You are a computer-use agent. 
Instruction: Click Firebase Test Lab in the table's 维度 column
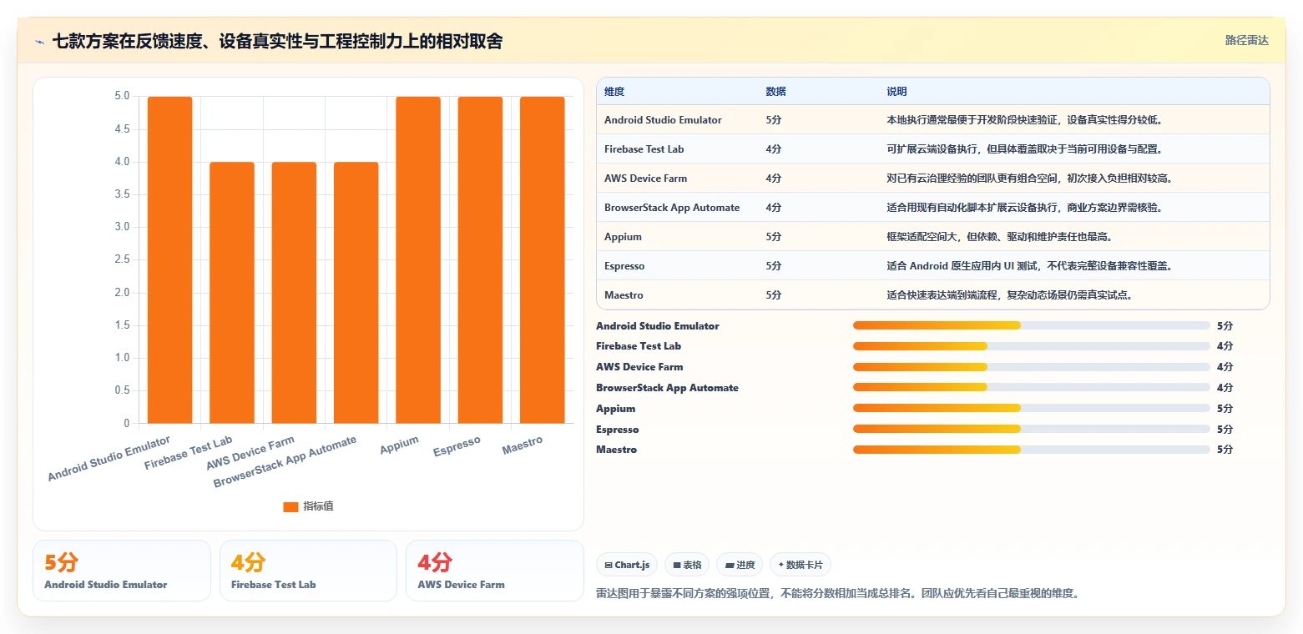point(644,149)
